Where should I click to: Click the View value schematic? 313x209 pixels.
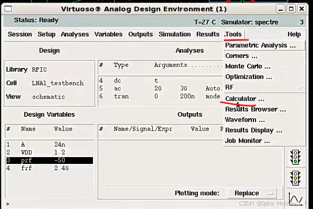click(x=49, y=97)
